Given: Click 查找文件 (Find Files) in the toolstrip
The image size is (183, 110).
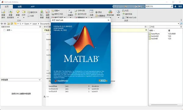Looking at the screenshot, I should pos(32,12).
